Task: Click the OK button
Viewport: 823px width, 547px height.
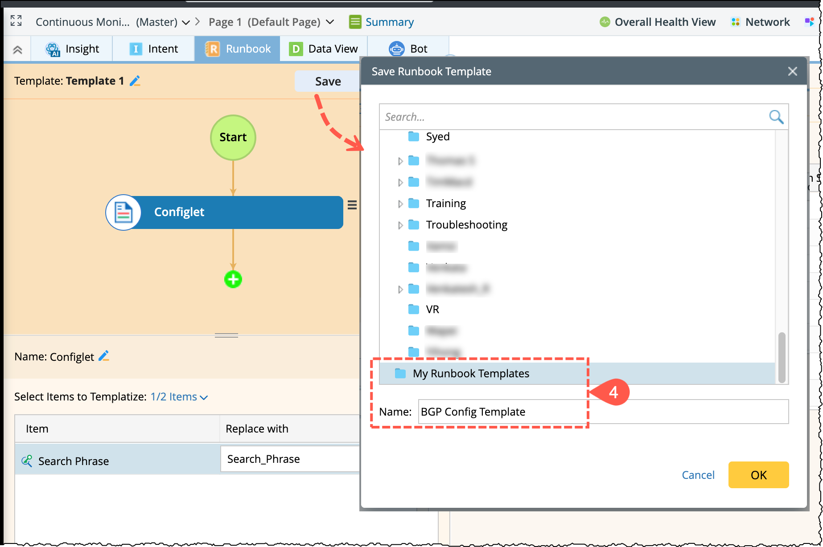Action: (758, 475)
